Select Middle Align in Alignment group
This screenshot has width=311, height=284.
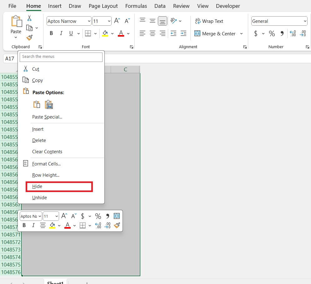pos(152,21)
